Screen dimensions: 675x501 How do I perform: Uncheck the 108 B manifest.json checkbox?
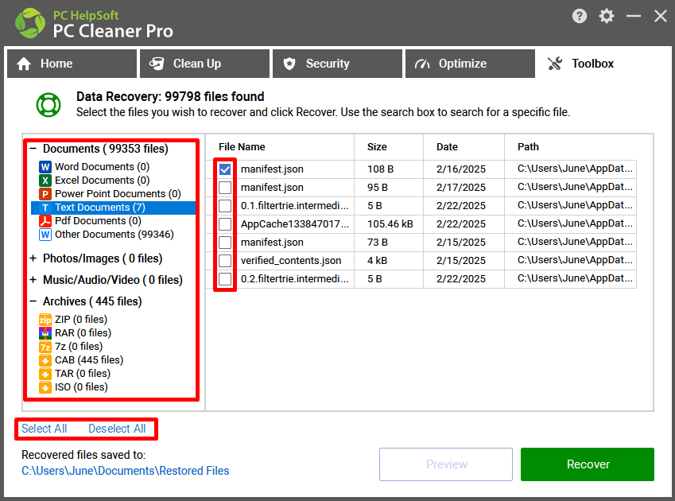(x=225, y=169)
